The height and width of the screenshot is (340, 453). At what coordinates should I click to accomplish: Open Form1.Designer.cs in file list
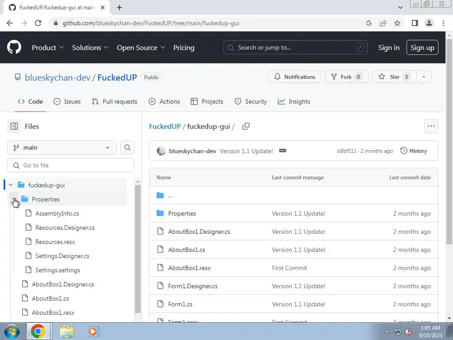click(x=193, y=286)
